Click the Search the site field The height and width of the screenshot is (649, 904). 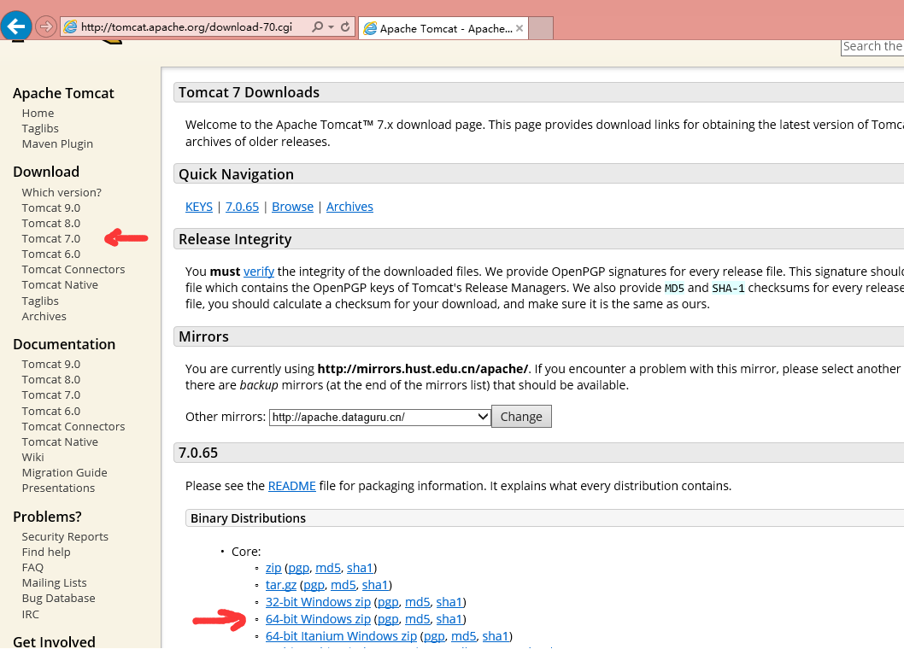(x=872, y=47)
